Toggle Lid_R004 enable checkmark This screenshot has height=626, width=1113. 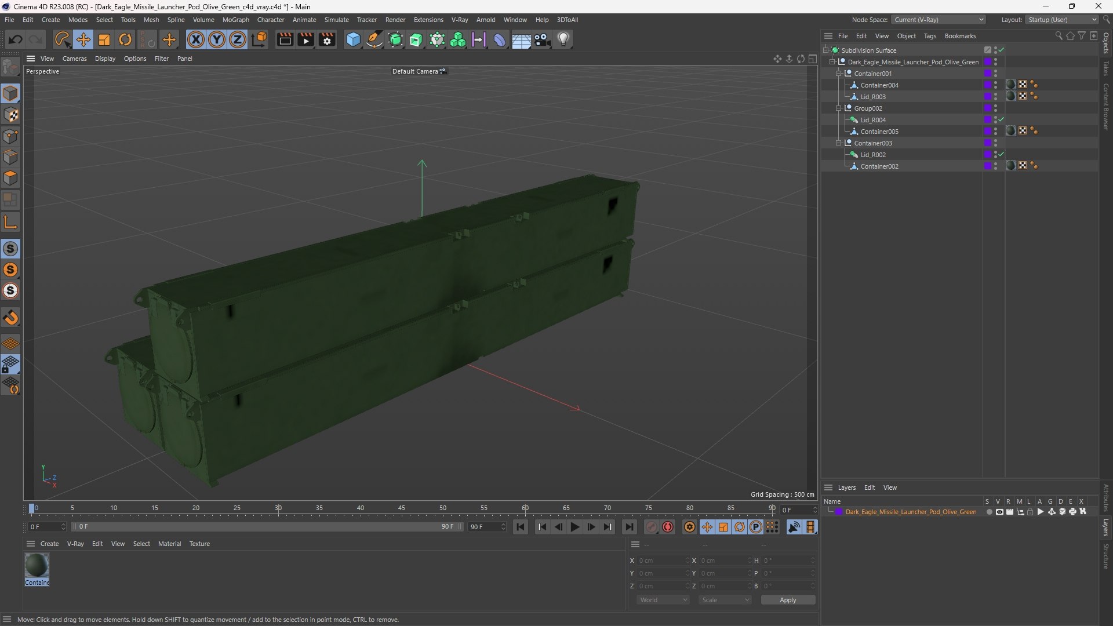coord(1001,119)
